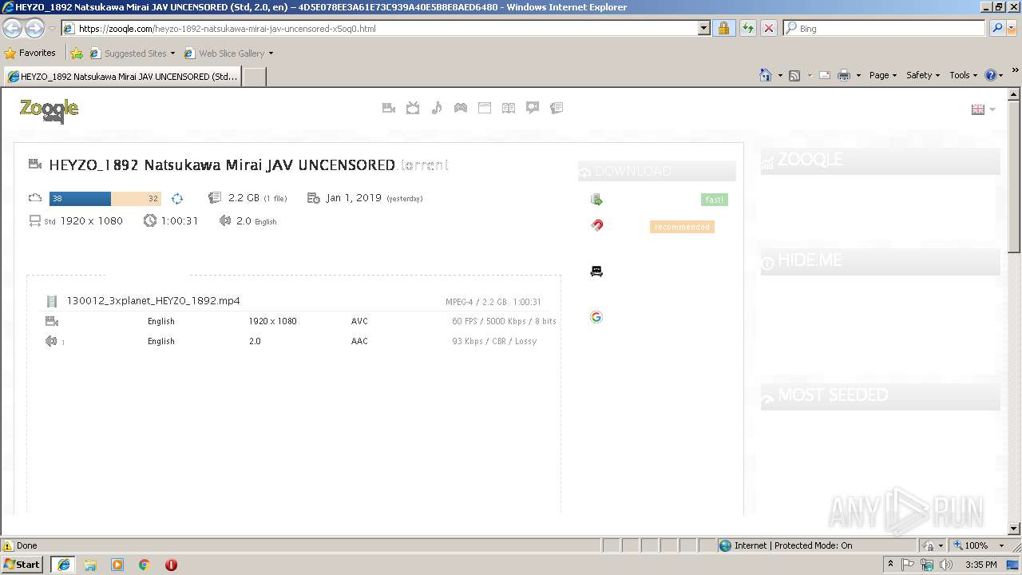
Task: Click the pirate anonymous download icon
Action: pyautogui.click(x=596, y=272)
